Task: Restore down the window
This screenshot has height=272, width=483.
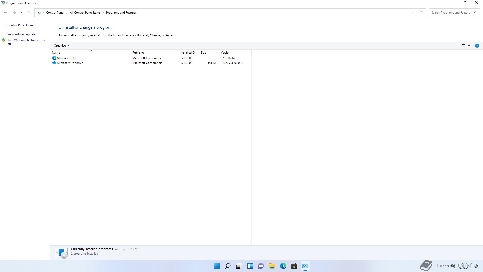Action: (465, 3)
